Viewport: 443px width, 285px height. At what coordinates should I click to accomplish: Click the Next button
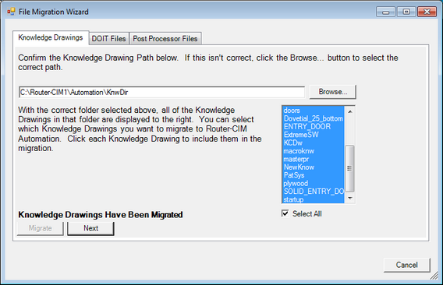pyautogui.click(x=90, y=228)
